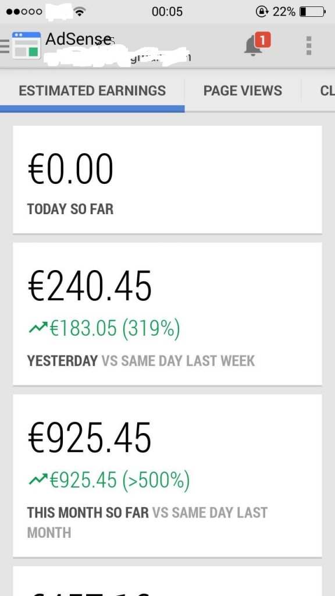The width and height of the screenshot is (335, 596).
Task: Open the Today So Far earnings card
Action: pyautogui.click(x=167, y=179)
